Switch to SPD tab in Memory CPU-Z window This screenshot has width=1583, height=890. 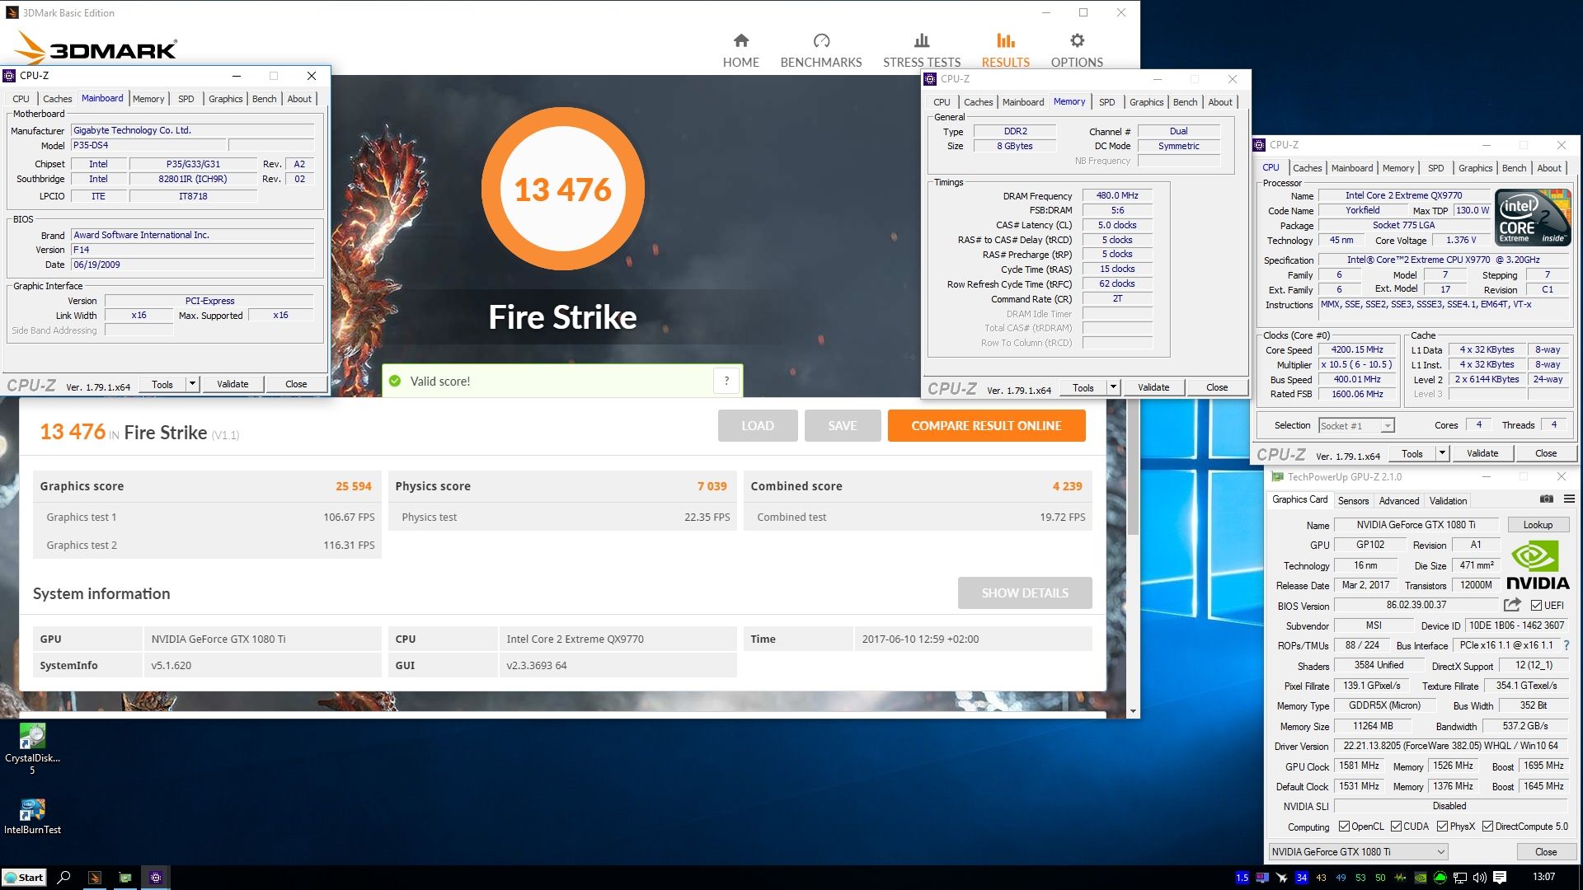[1106, 102]
